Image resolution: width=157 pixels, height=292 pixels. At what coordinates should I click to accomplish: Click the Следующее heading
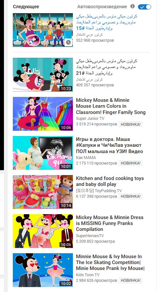[26, 7]
